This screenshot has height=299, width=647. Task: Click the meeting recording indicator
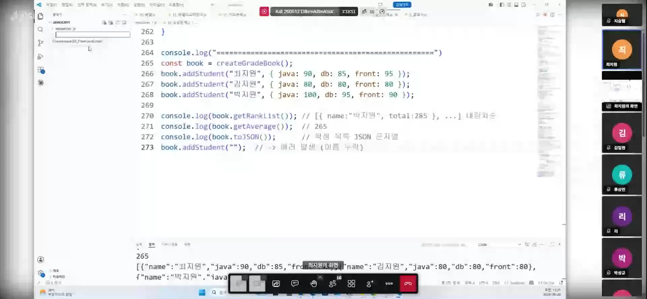pyautogui.click(x=264, y=11)
